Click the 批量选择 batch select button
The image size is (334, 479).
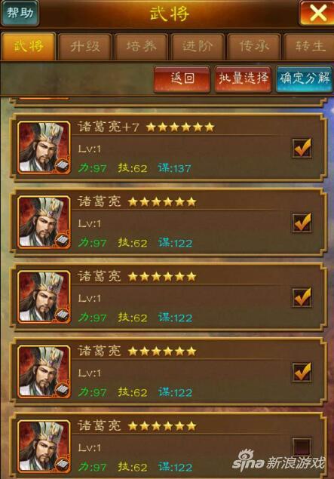pos(243,78)
